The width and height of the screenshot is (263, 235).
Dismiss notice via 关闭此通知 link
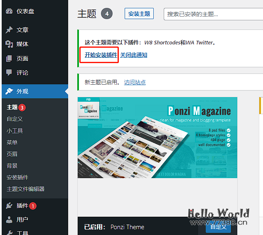coord(133,55)
